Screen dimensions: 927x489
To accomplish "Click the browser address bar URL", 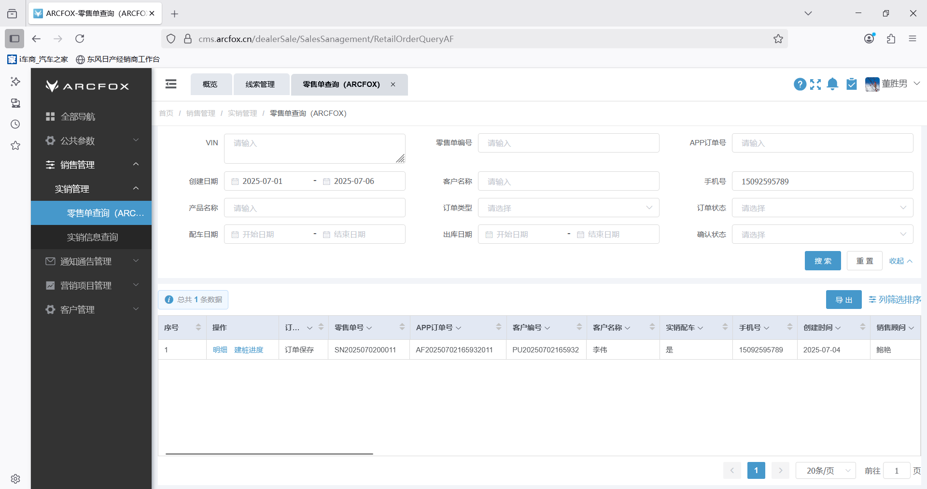I will (326, 39).
